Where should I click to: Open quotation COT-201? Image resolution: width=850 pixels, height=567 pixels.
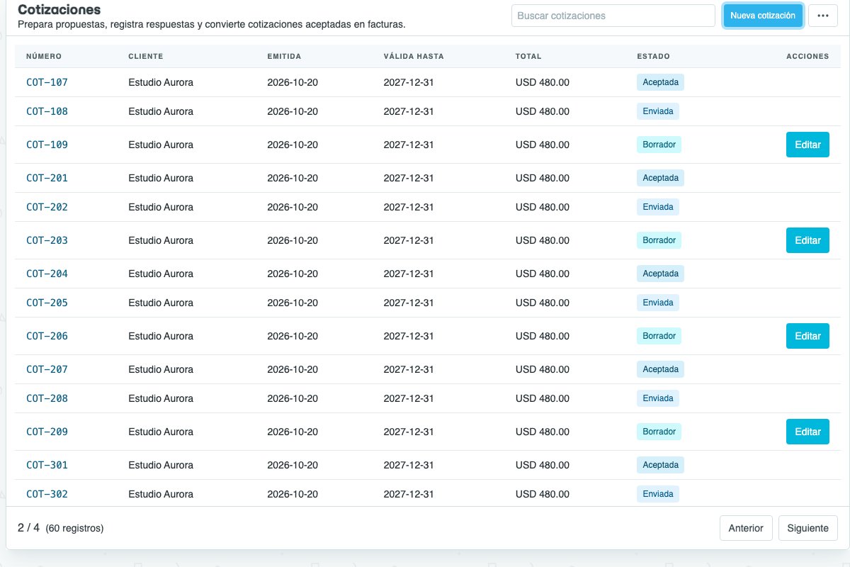pos(47,178)
